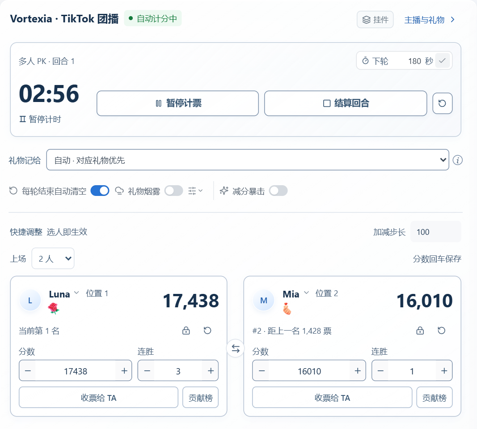Increase Luna's win streak

click(x=211, y=370)
